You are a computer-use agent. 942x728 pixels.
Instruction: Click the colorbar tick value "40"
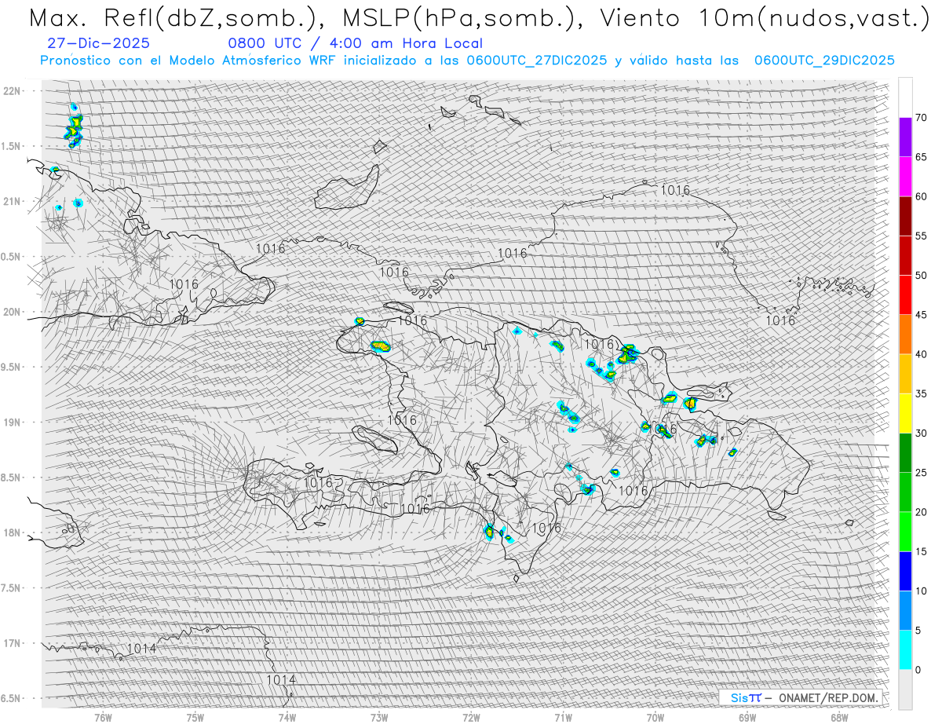pyautogui.click(x=922, y=354)
